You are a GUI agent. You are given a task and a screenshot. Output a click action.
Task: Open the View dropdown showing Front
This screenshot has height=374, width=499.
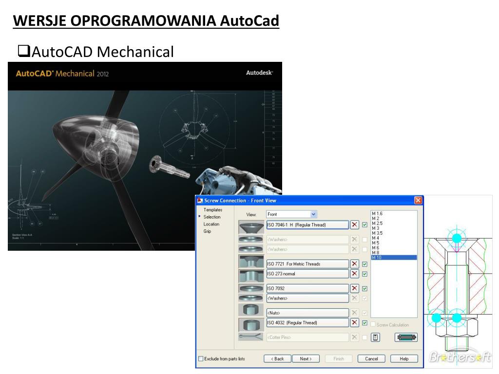coord(291,214)
